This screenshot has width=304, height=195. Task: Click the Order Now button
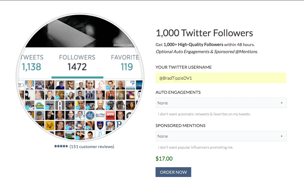click(173, 172)
